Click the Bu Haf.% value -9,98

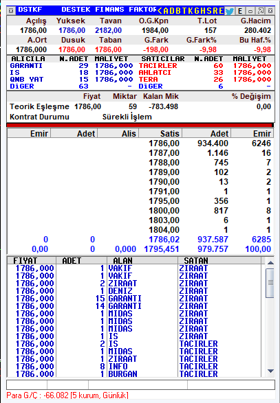[262, 49]
